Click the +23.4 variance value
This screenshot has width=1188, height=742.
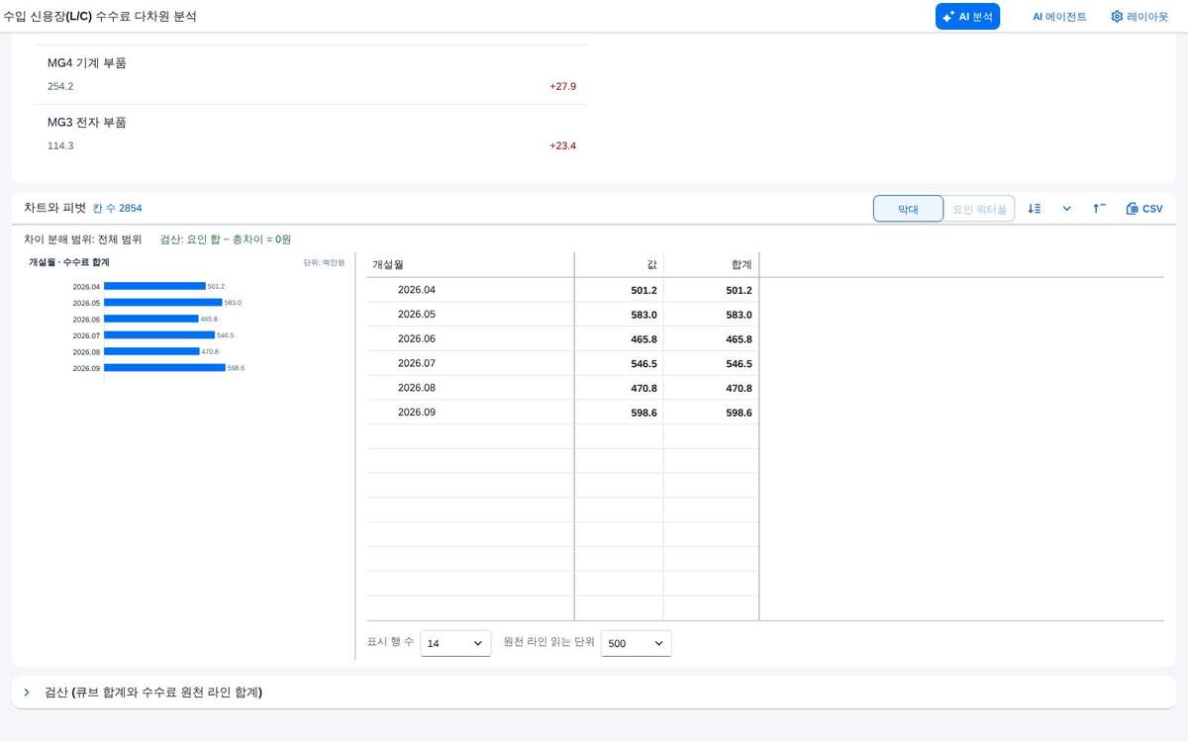click(x=562, y=146)
